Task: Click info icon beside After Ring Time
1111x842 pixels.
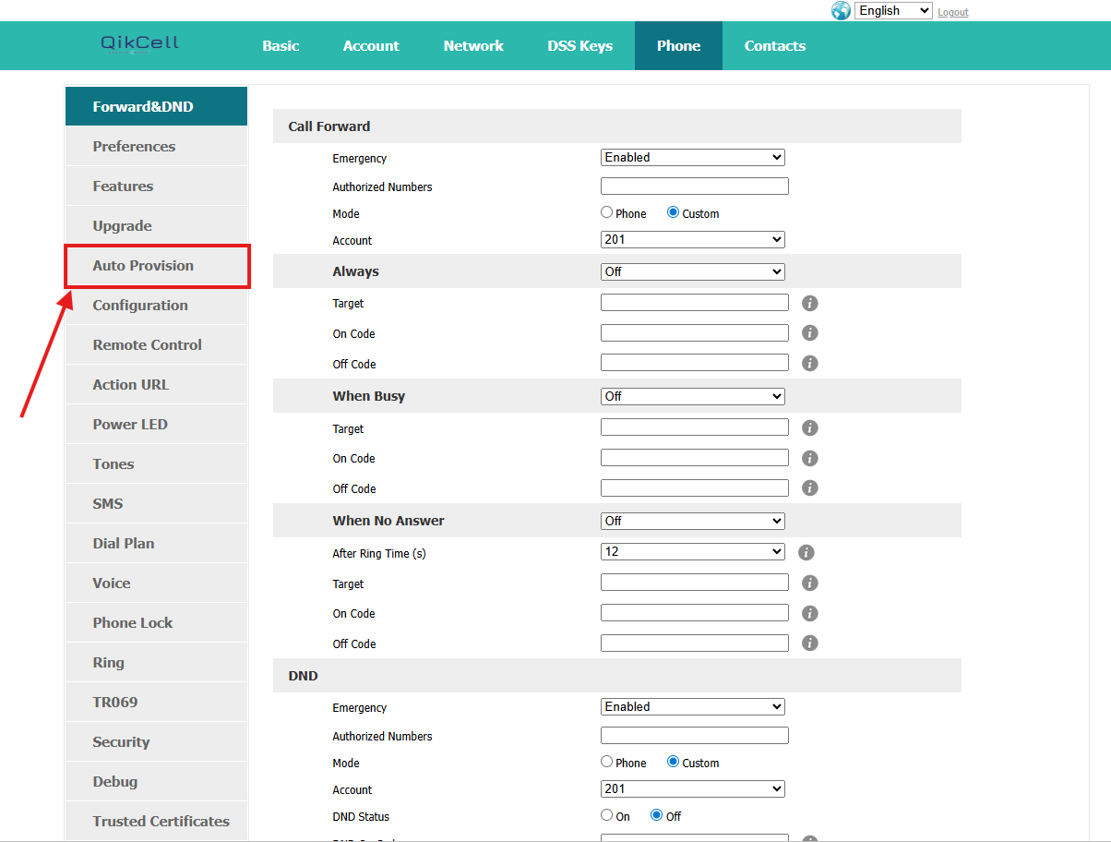Action: click(806, 552)
